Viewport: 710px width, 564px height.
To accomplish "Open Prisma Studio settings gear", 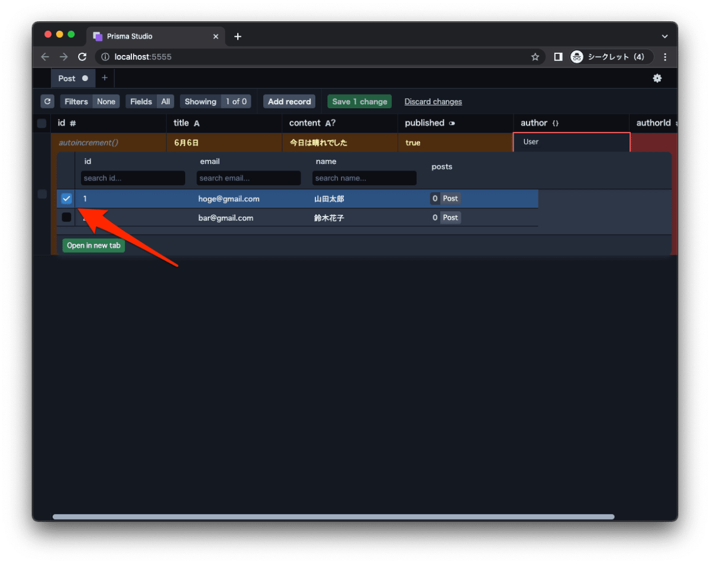I will [657, 78].
